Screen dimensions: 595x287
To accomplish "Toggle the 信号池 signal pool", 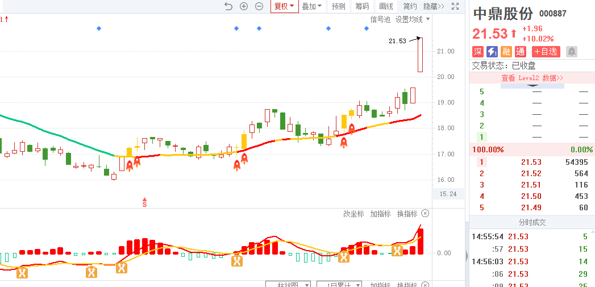I will point(380,19).
